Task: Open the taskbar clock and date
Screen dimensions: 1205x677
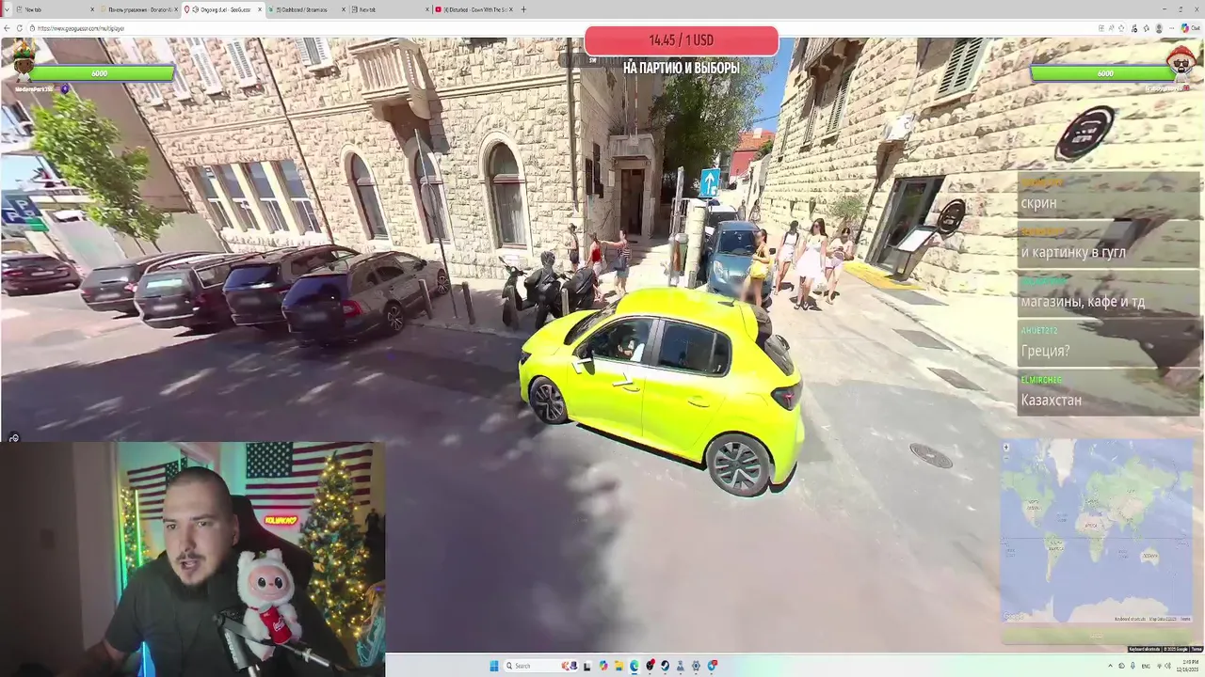Action: [x=1188, y=666]
